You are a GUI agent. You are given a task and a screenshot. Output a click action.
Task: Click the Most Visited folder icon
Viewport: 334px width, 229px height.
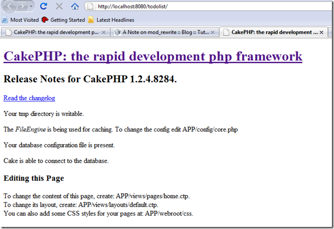pos(5,20)
